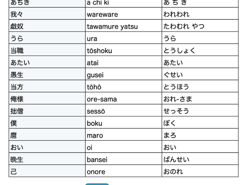The image size is (247, 185).
Task: Select the kanji cell 麿
Action: point(47,135)
